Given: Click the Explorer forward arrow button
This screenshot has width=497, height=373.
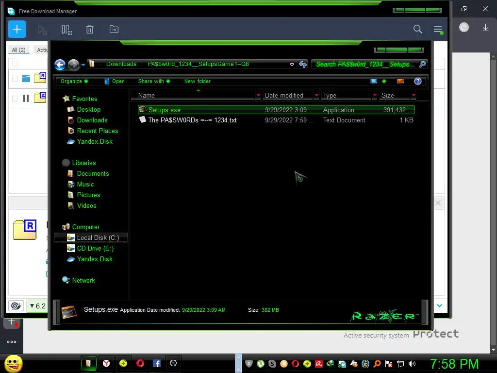Looking at the screenshot, I should [74, 65].
